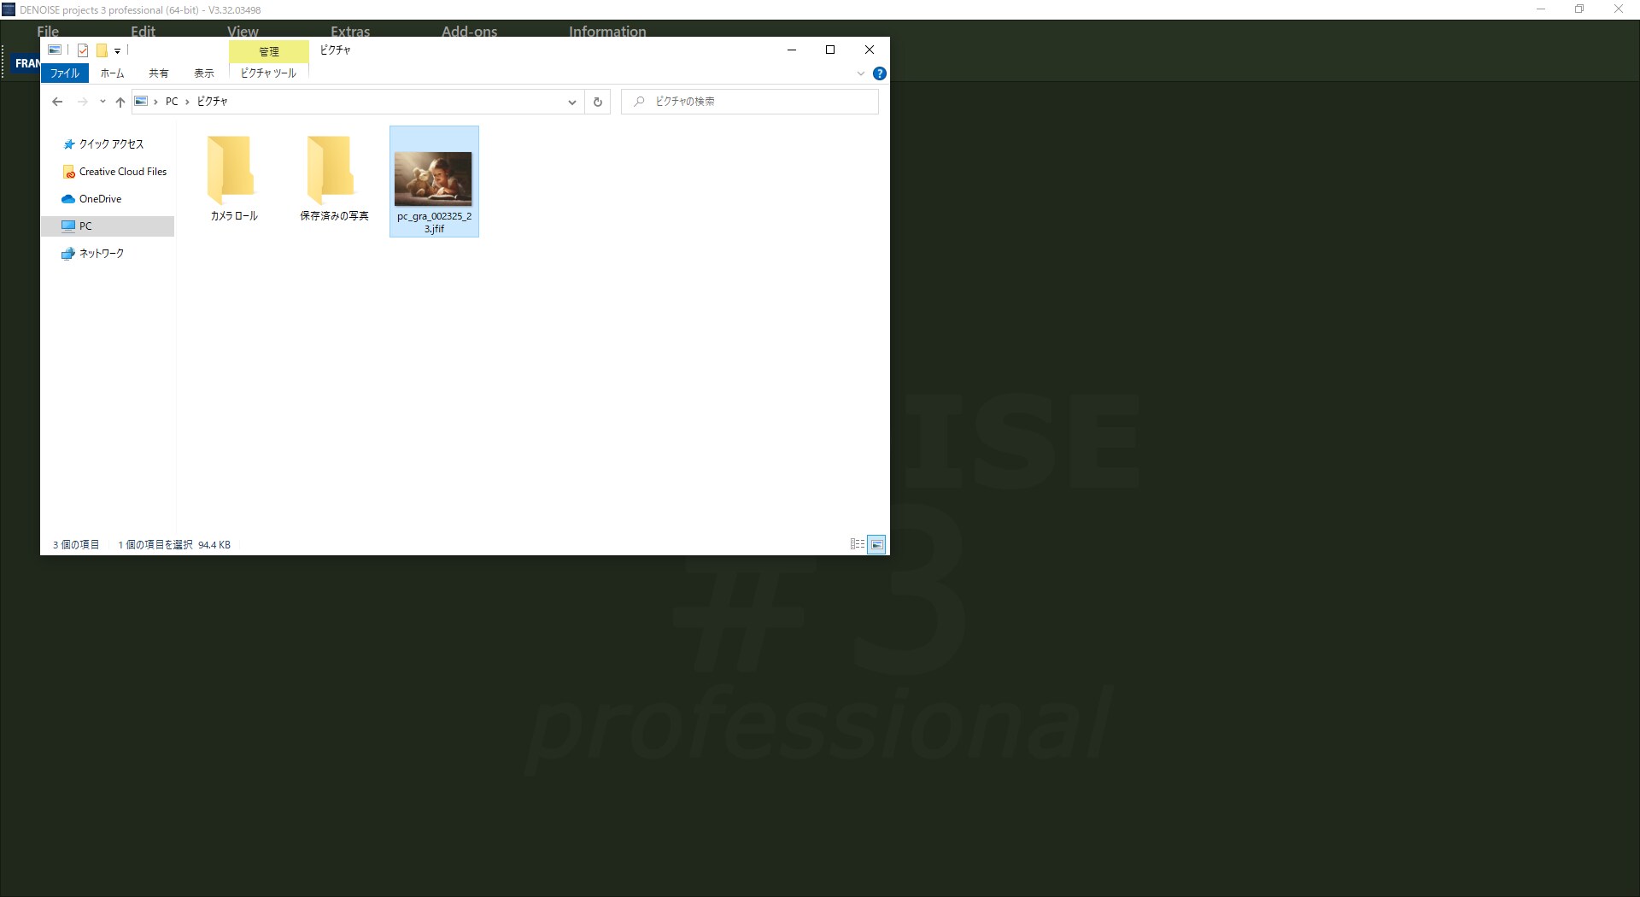This screenshot has height=897, width=1640.
Task: Click the properties quick access icon
Action: [83, 50]
